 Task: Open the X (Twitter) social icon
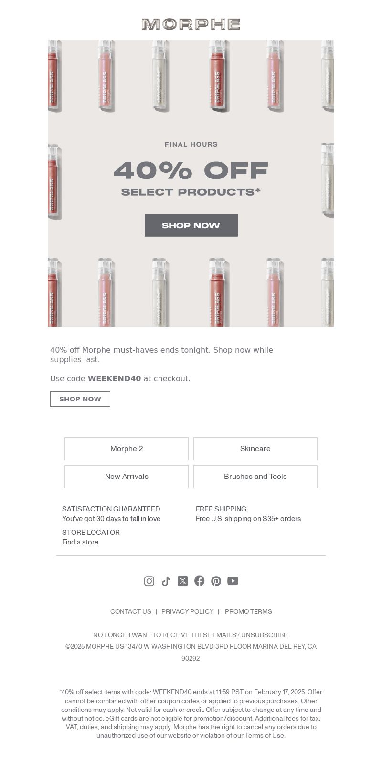(x=182, y=581)
